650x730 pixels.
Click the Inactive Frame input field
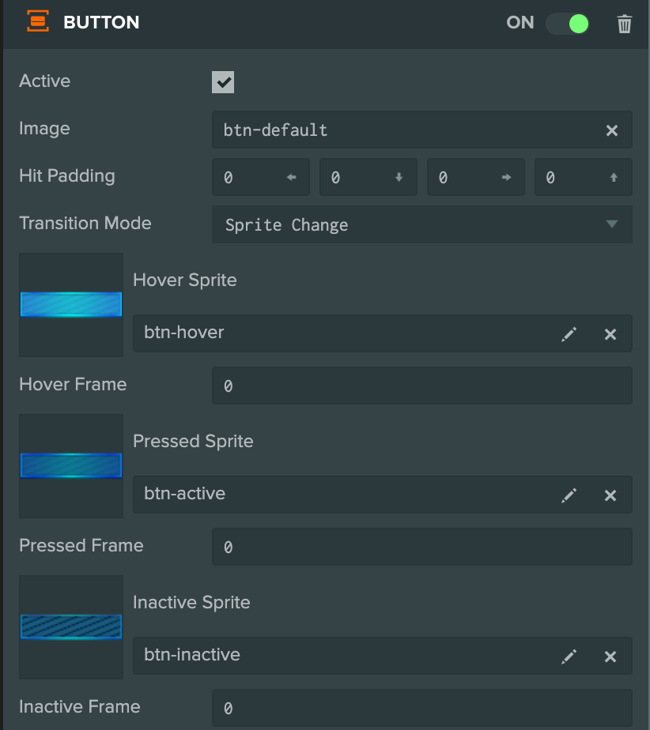(x=421, y=708)
